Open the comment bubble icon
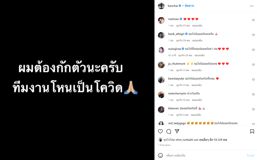This screenshot has height=160, width=257. tap(169, 131)
